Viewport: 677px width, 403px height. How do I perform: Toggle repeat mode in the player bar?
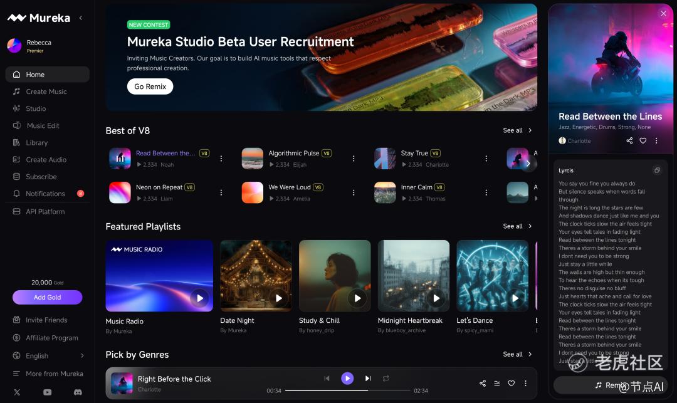click(x=386, y=379)
